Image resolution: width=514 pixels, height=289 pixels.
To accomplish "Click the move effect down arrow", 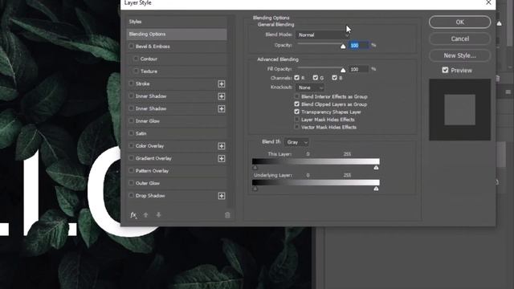I will (x=159, y=215).
